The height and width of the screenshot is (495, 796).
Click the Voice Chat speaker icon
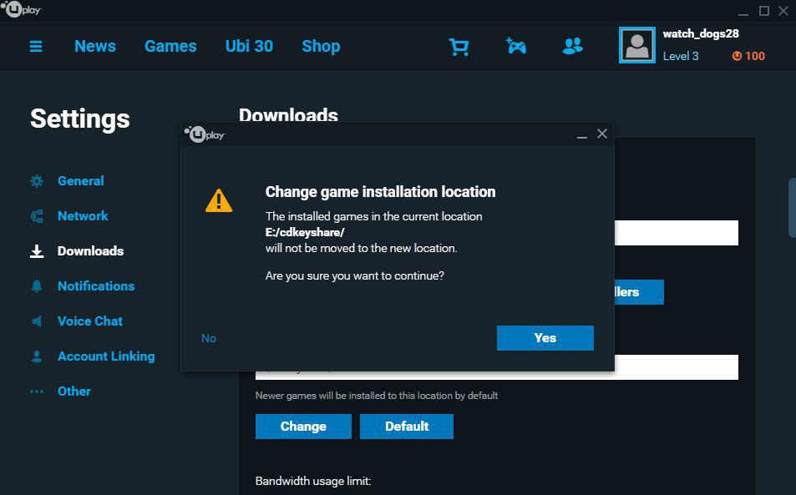coord(35,321)
